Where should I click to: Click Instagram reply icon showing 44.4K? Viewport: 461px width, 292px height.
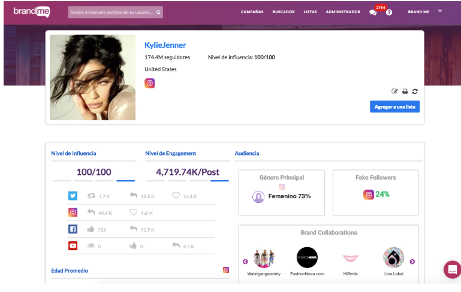point(91,212)
